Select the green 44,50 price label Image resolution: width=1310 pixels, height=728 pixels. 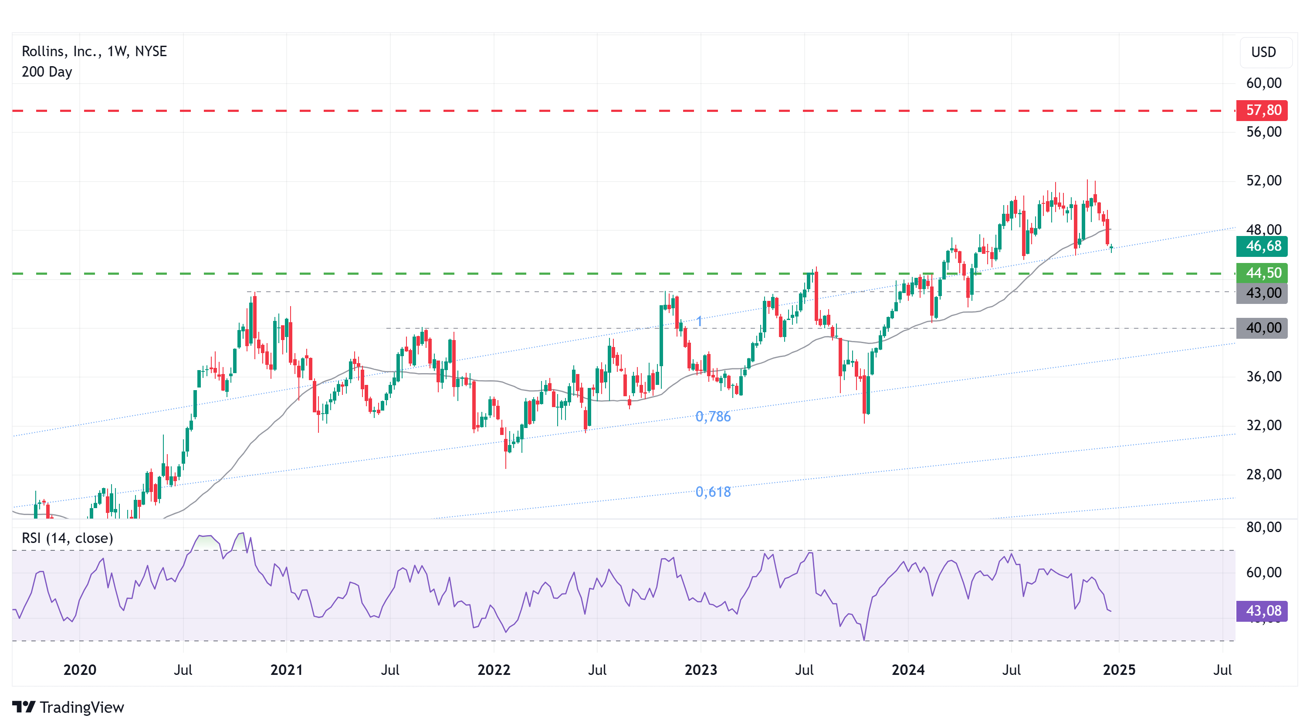[1262, 273]
